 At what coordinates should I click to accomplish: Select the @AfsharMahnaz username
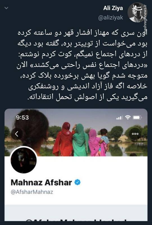(x=32, y=192)
